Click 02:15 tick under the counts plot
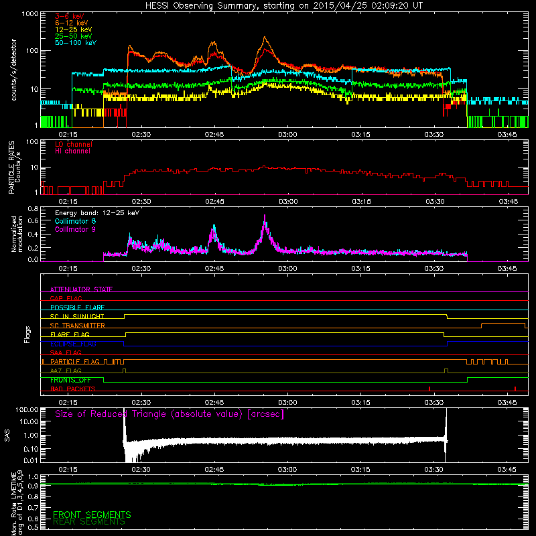This screenshot has width=536, height=536. tap(68, 135)
